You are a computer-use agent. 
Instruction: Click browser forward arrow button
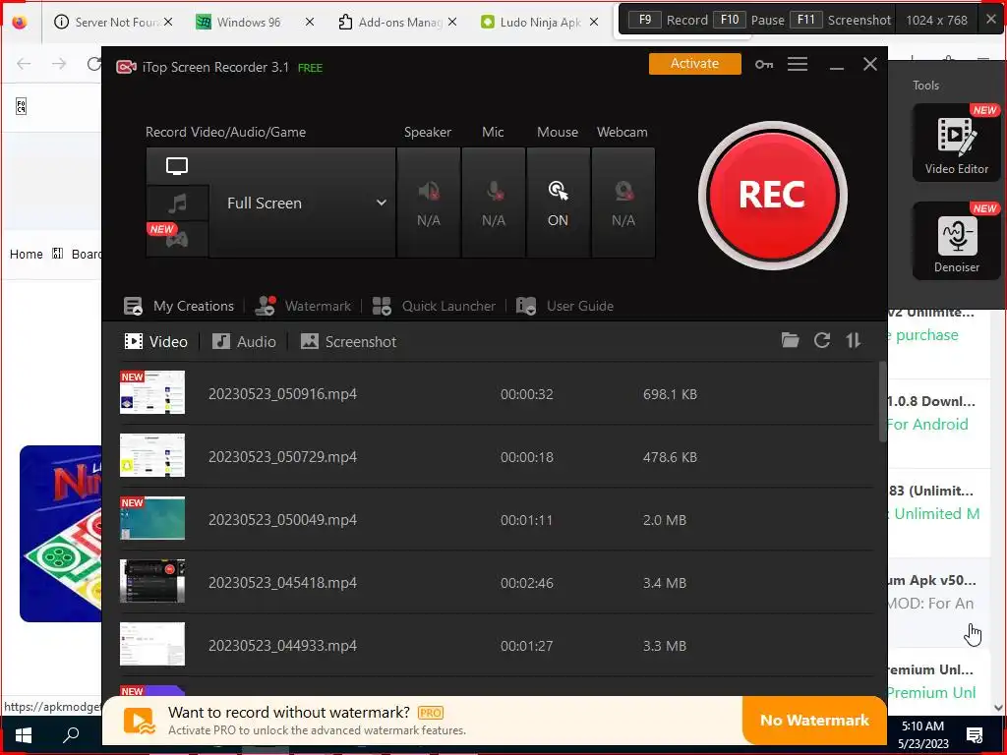tap(59, 64)
